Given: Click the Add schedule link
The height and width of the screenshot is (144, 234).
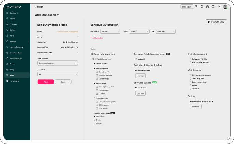Looking at the screenshot, I should 97,38.
